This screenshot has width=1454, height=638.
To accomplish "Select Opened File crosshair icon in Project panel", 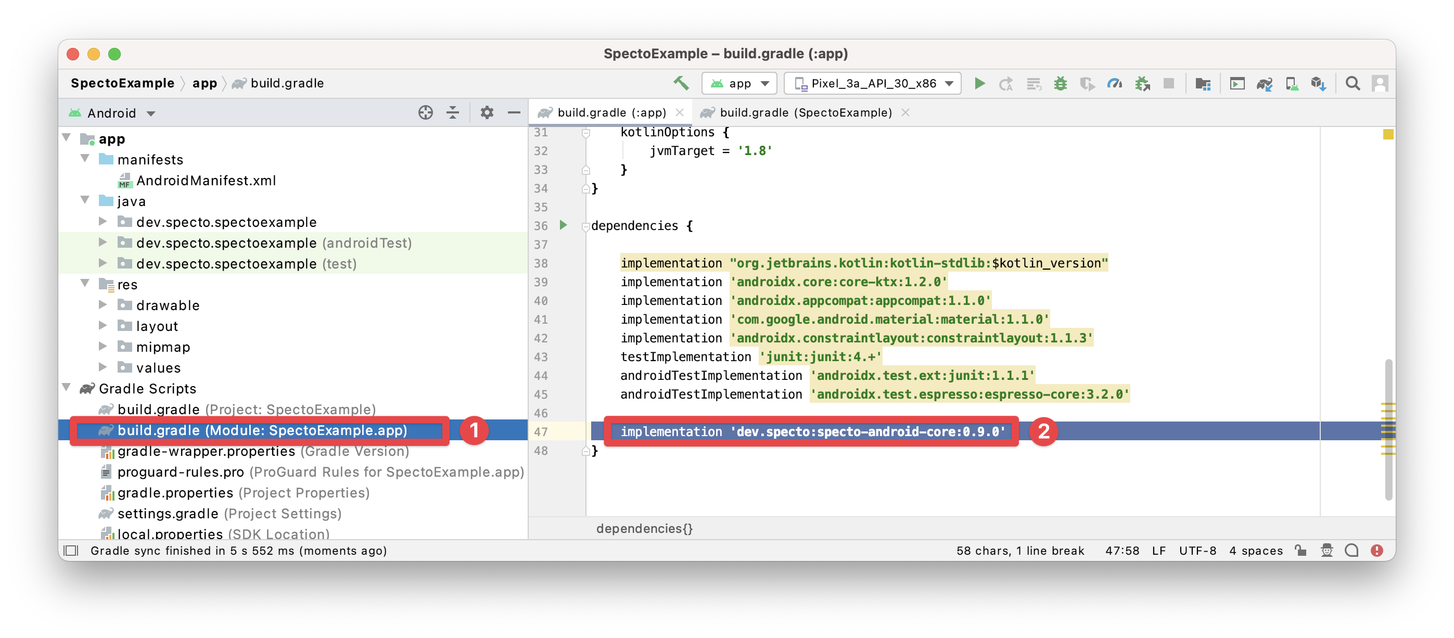I will pos(426,113).
